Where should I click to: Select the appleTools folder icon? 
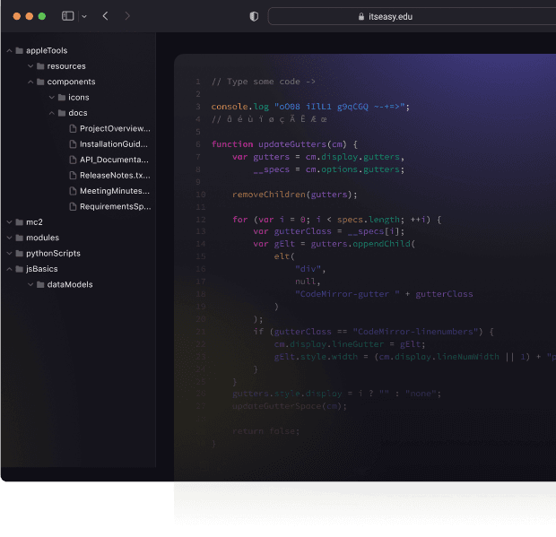(20, 51)
